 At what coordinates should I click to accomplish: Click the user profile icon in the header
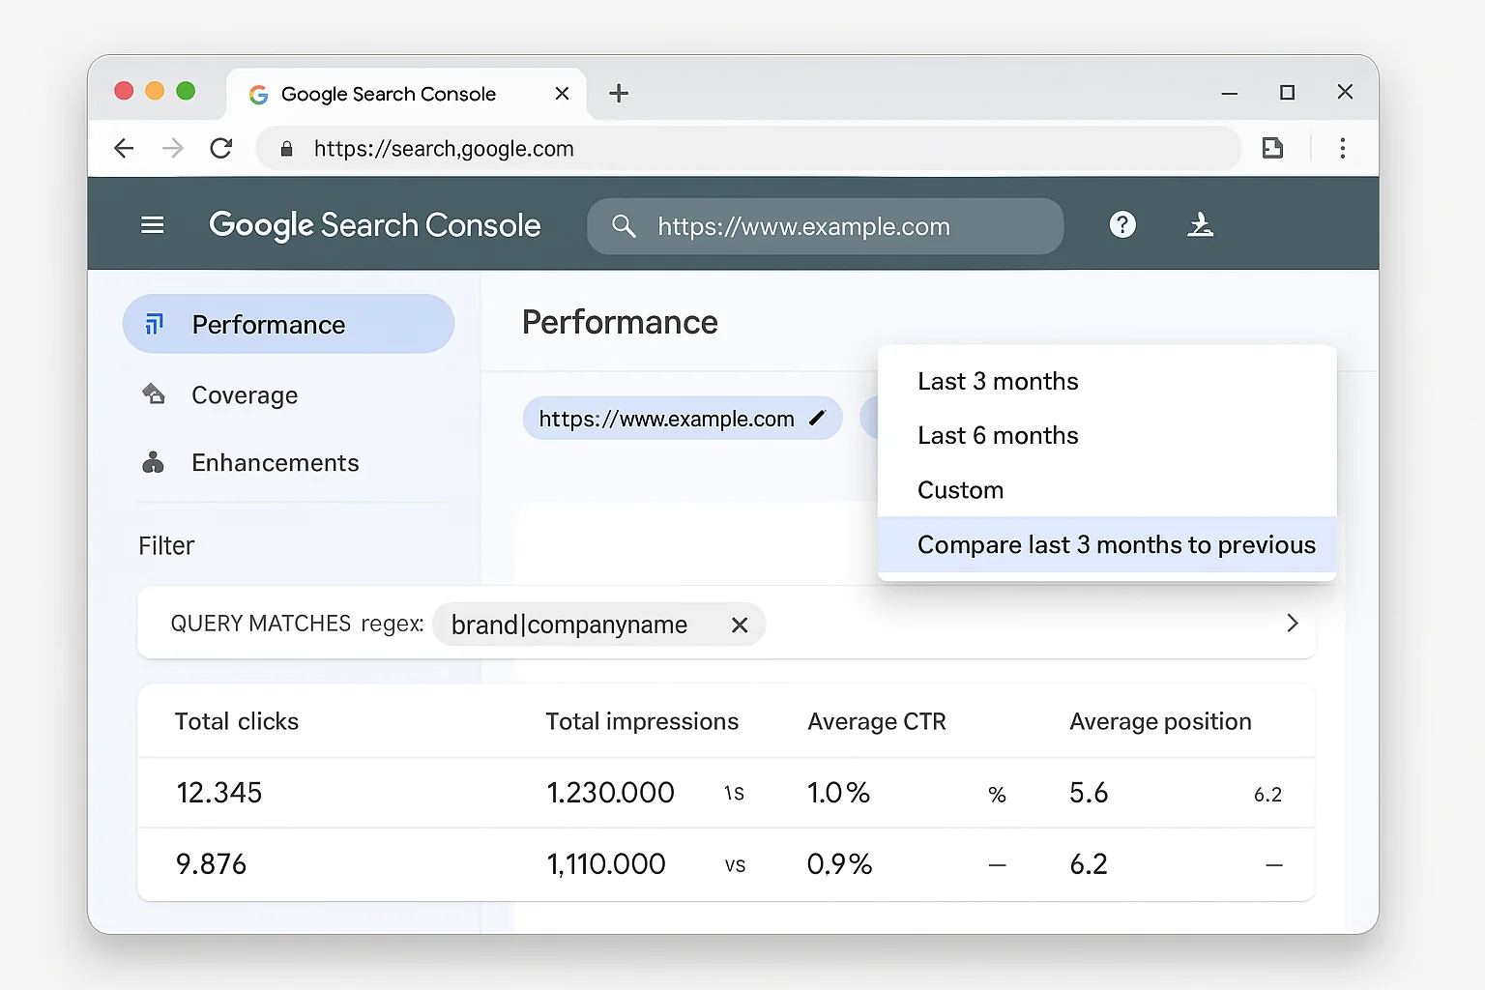tap(1201, 225)
